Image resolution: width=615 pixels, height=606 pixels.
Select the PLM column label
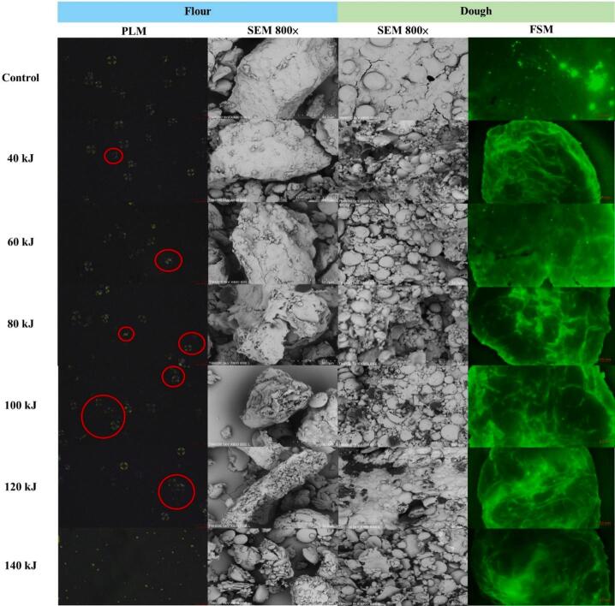click(x=132, y=31)
